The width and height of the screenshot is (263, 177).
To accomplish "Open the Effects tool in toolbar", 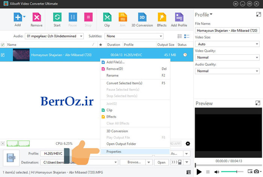I will (162, 18).
